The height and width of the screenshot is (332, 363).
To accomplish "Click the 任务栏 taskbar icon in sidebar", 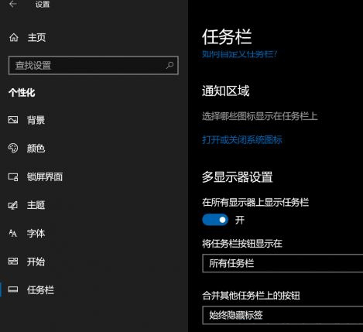I will tap(13, 289).
